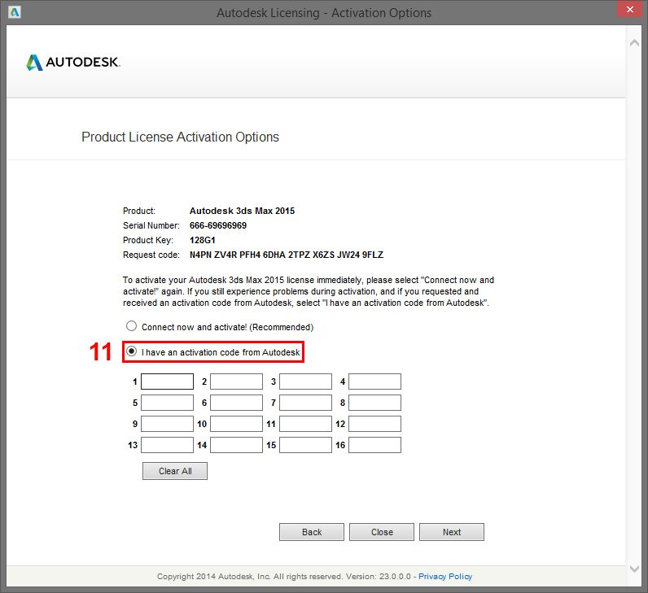The width and height of the screenshot is (648, 593).
Task: Click the serial number 666-69696969
Action: tap(218, 225)
